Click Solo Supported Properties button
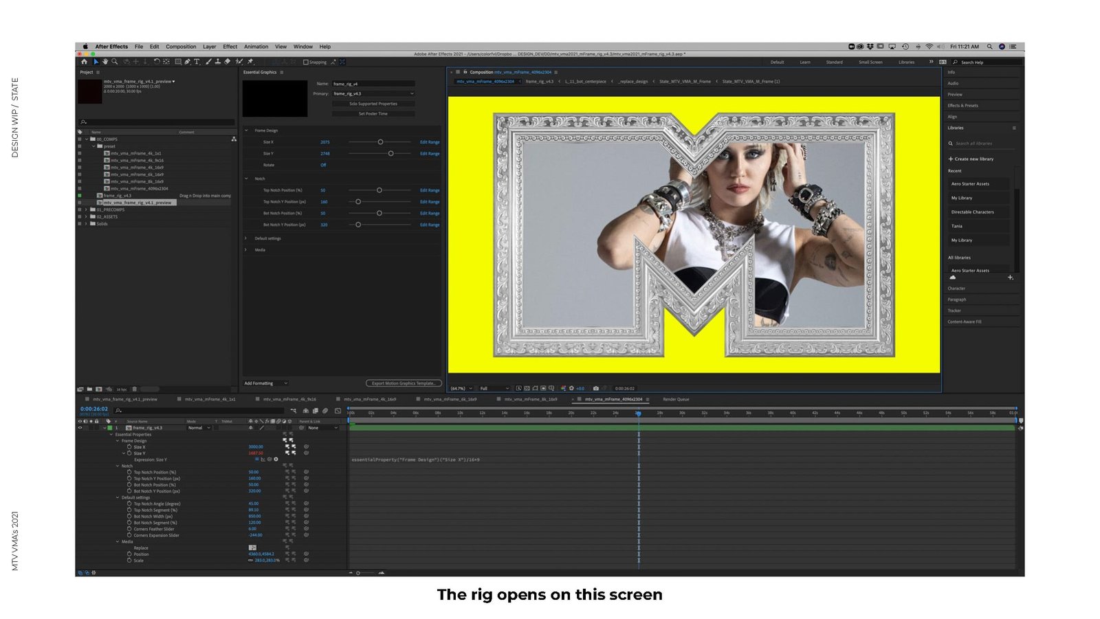Screen dimensions: 1100x619 pos(373,104)
